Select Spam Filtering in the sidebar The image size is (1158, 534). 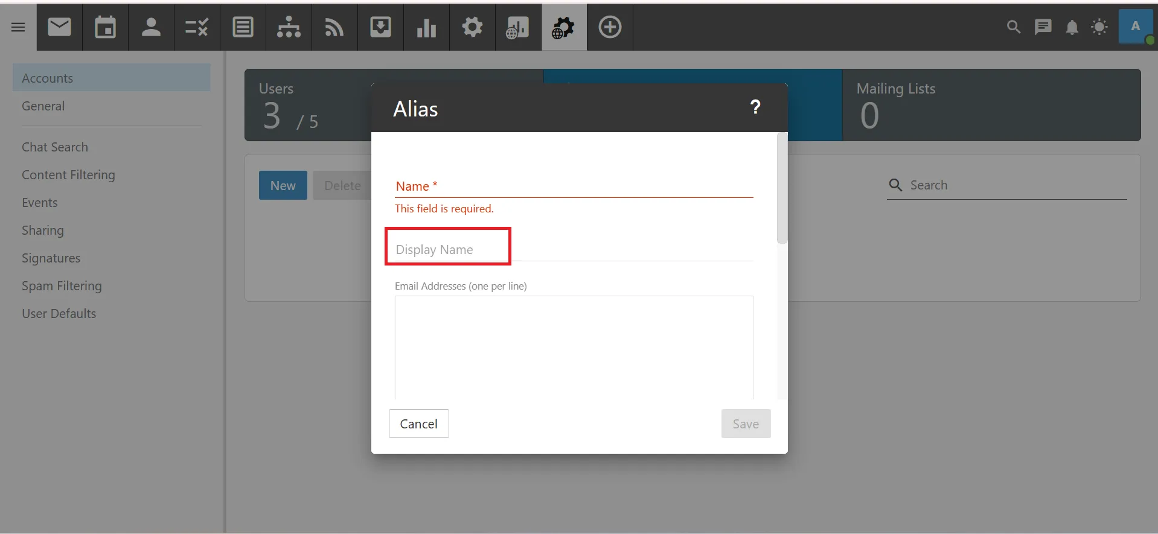tap(62, 286)
